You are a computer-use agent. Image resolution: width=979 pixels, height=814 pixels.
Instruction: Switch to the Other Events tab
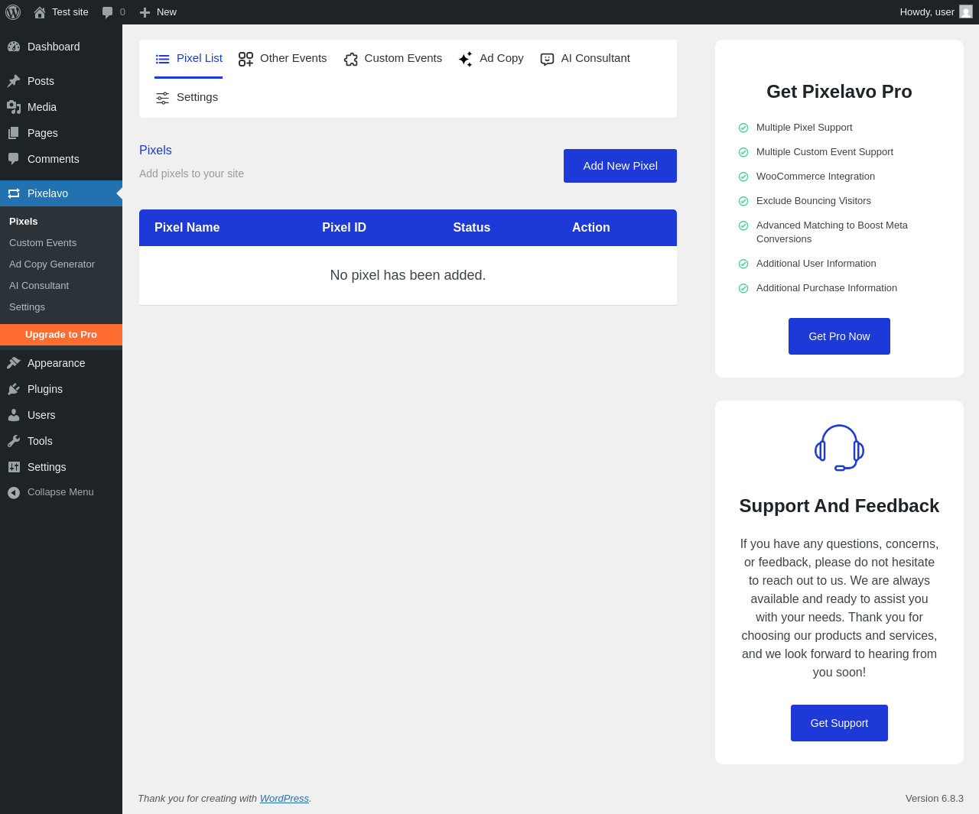(282, 59)
